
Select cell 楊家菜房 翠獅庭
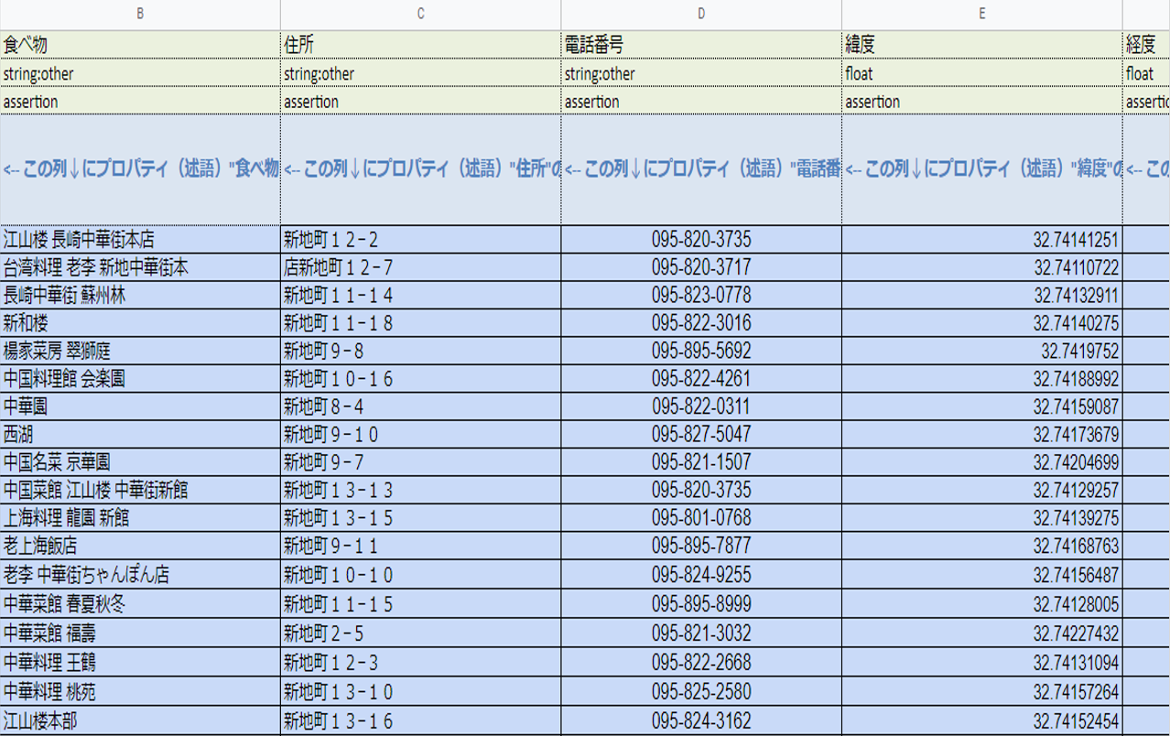point(140,351)
